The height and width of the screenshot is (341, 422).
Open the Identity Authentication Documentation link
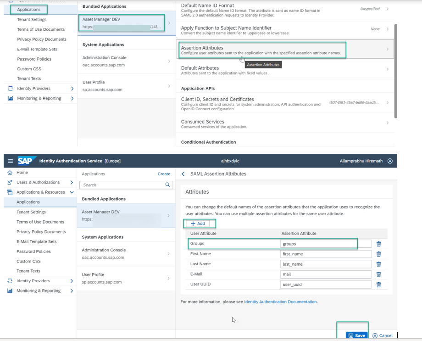(x=280, y=302)
